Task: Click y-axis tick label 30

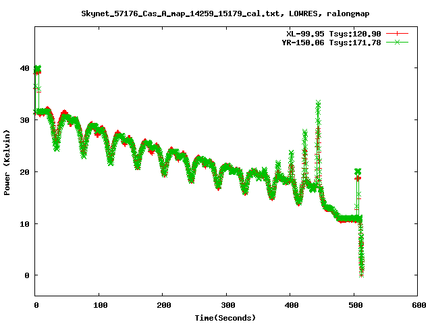Action: coord(24,120)
